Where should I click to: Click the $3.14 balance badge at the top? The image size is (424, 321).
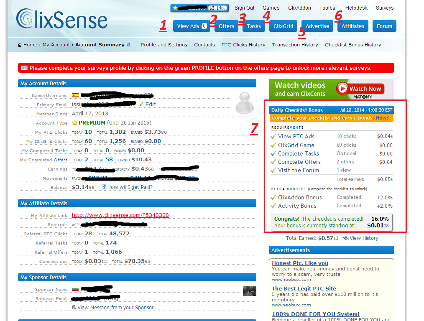218,8
